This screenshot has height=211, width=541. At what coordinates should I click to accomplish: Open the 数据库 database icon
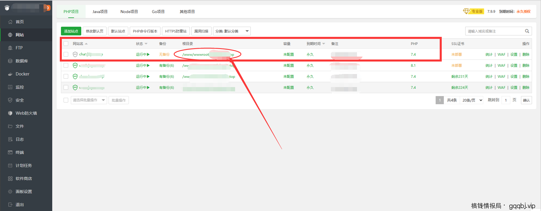(10, 61)
